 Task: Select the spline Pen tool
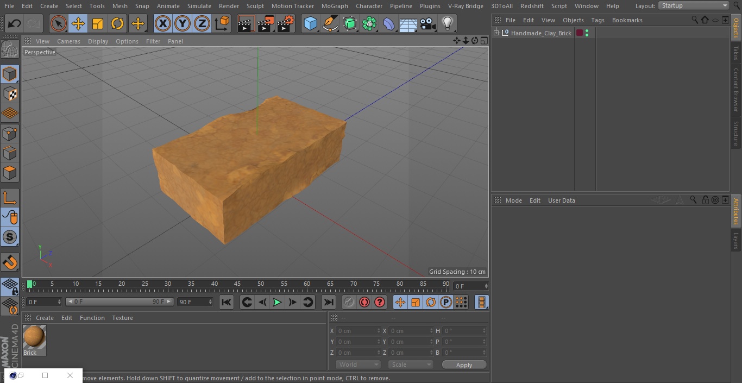(x=330, y=24)
